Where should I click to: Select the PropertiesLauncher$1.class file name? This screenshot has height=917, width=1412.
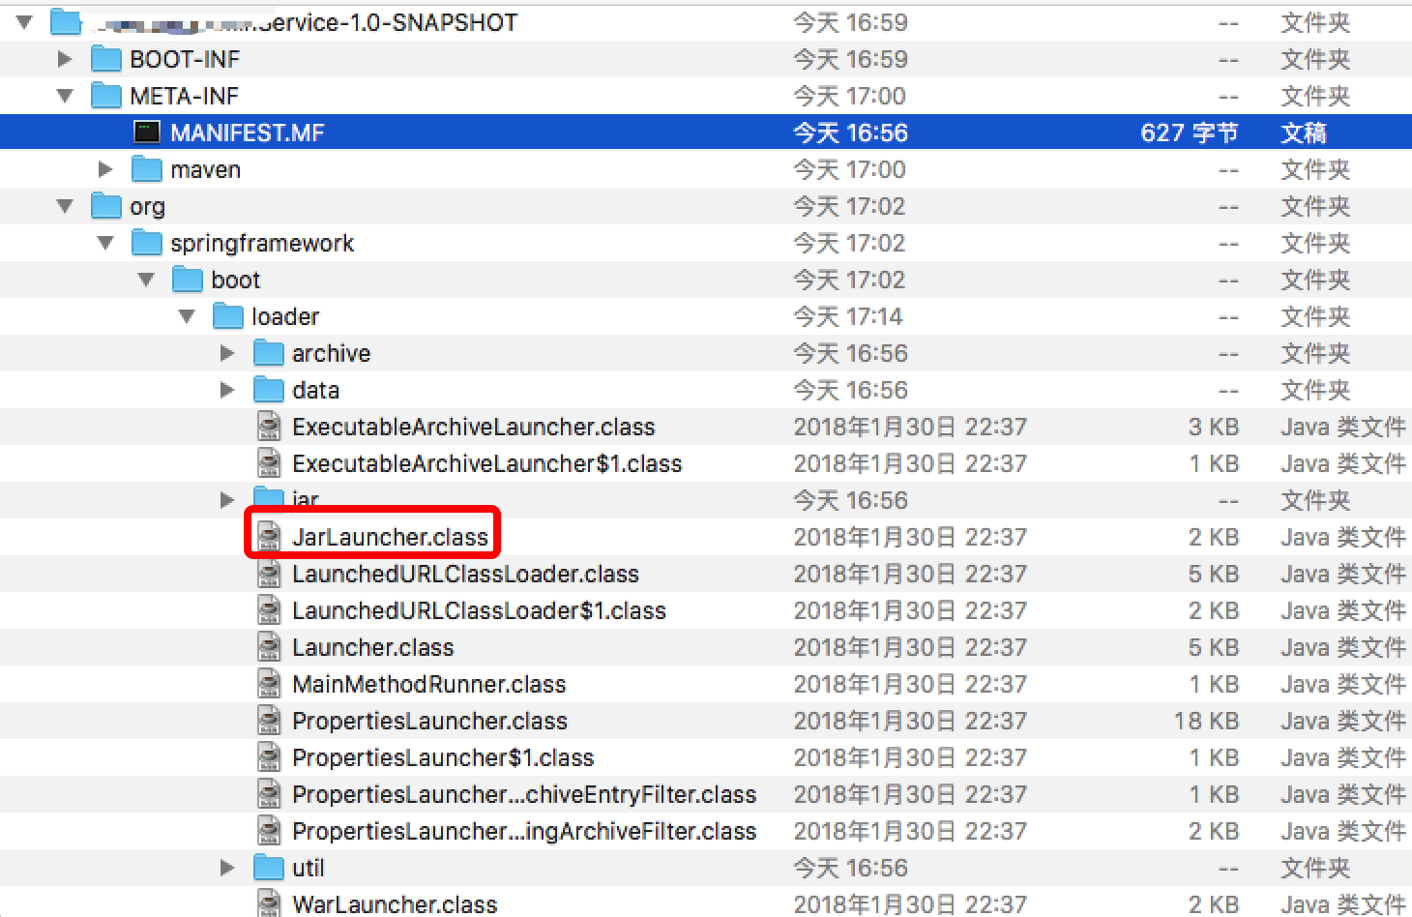pyautogui.click(x=443, y=757)
